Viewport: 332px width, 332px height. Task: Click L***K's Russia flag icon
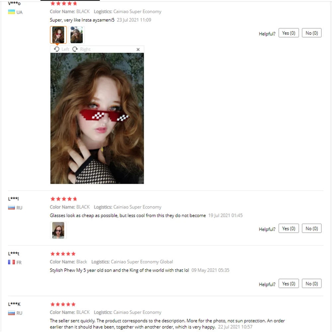click(x=11, y=313)
